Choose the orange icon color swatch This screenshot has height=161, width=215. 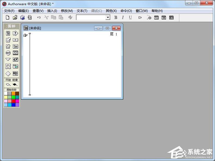click(x=13, y=94)
